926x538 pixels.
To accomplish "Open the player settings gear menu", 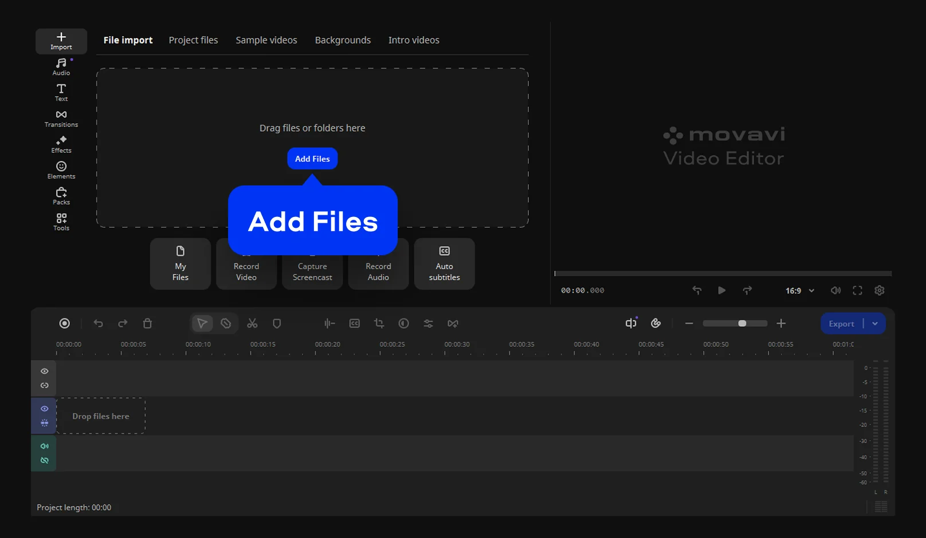I will [879, 291].
